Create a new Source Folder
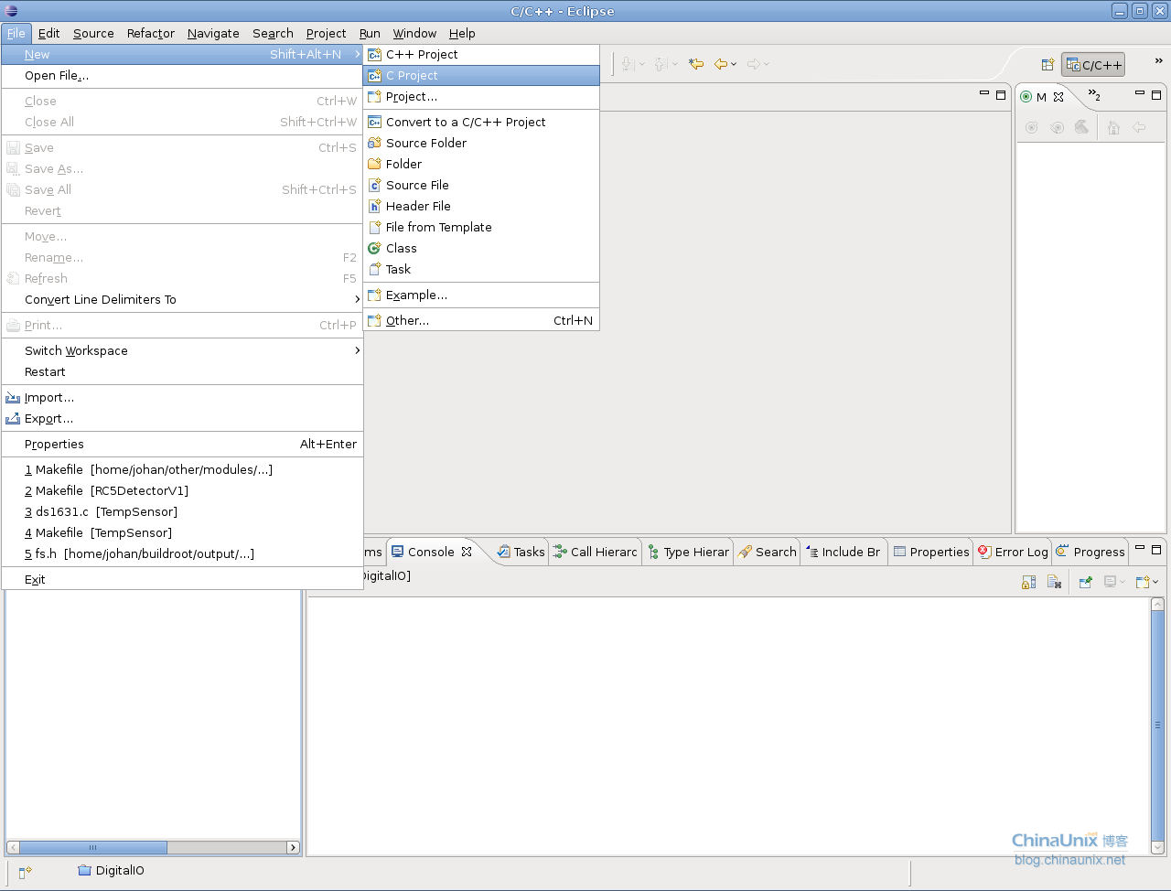The image size is (1171, 891). (x=481, y=143)
